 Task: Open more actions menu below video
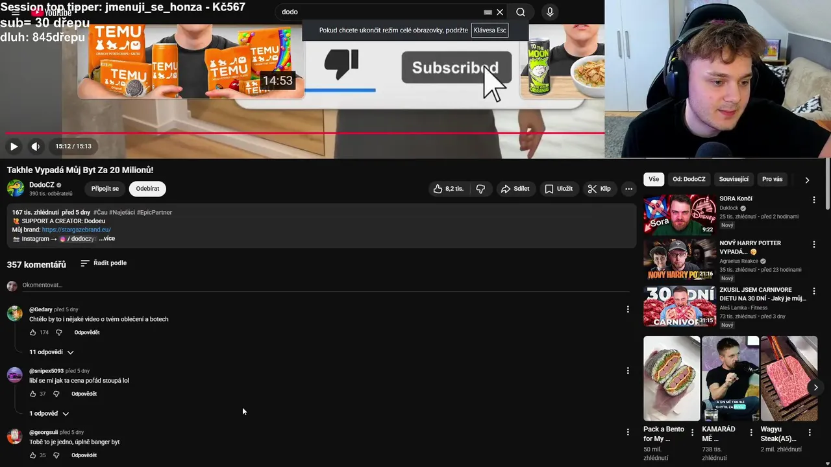pyautogui.click(x=628, y=189)
